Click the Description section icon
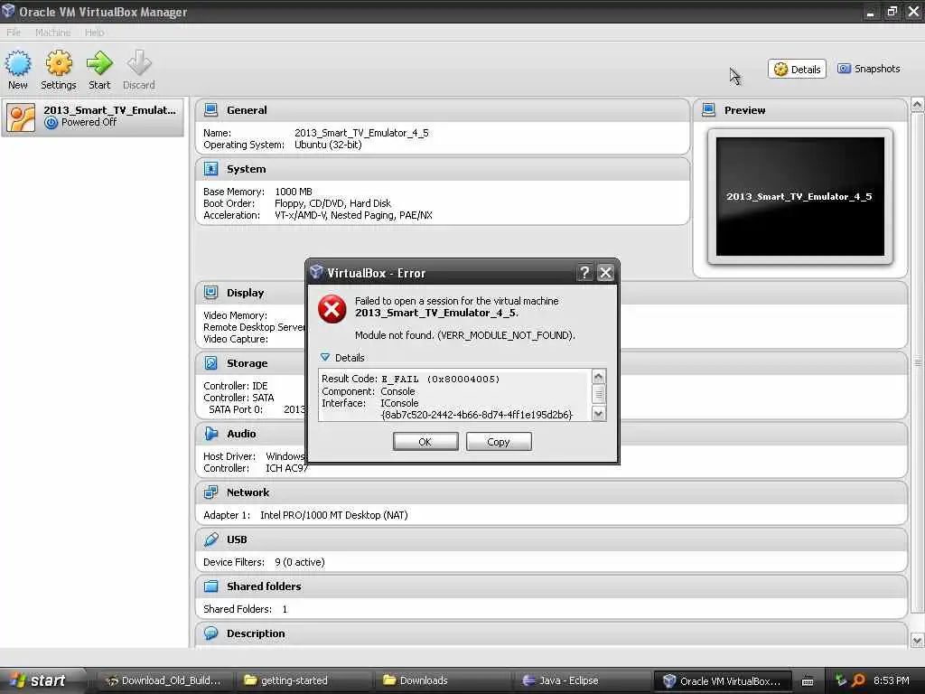The width and height of the screenshot is (925, 694). pos(210,633)
